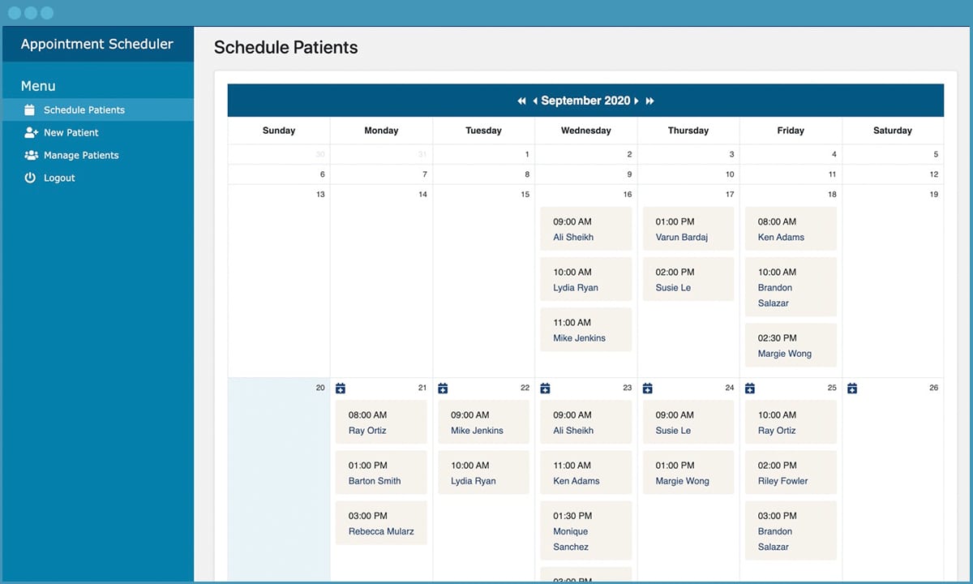This screenshot has height=584, width=973.
Task: Jump forward with double-right arrow
Action: (x=650, y=101)
